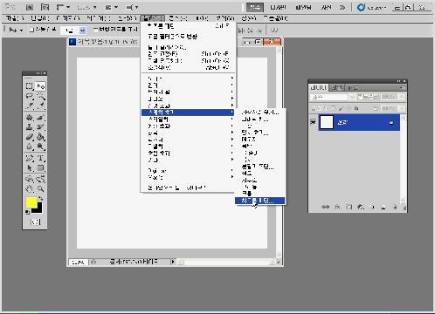Show more workspaces via double-chevron button
Viewport: 435px width, 314px height.
[x=342, y=7]
